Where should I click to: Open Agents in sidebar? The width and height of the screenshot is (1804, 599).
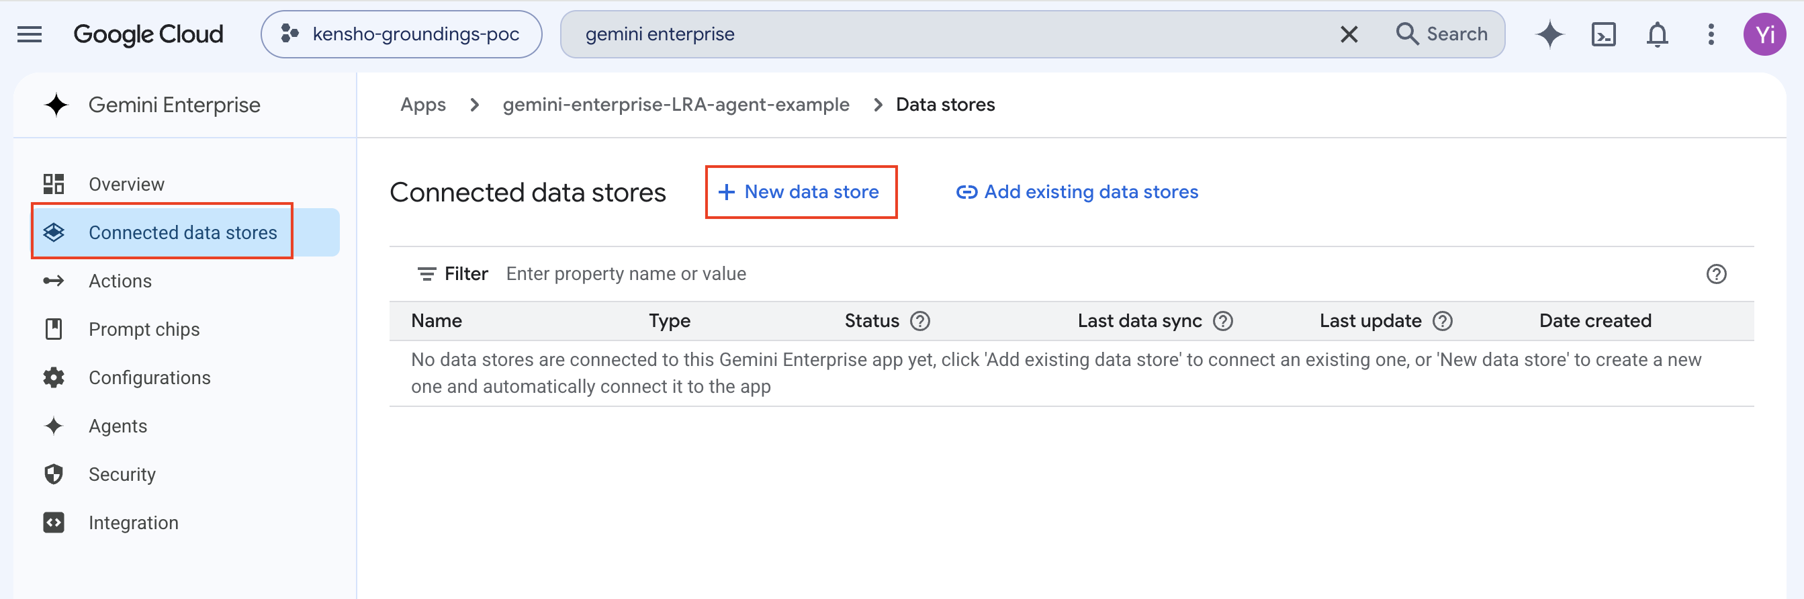(118, 426)
